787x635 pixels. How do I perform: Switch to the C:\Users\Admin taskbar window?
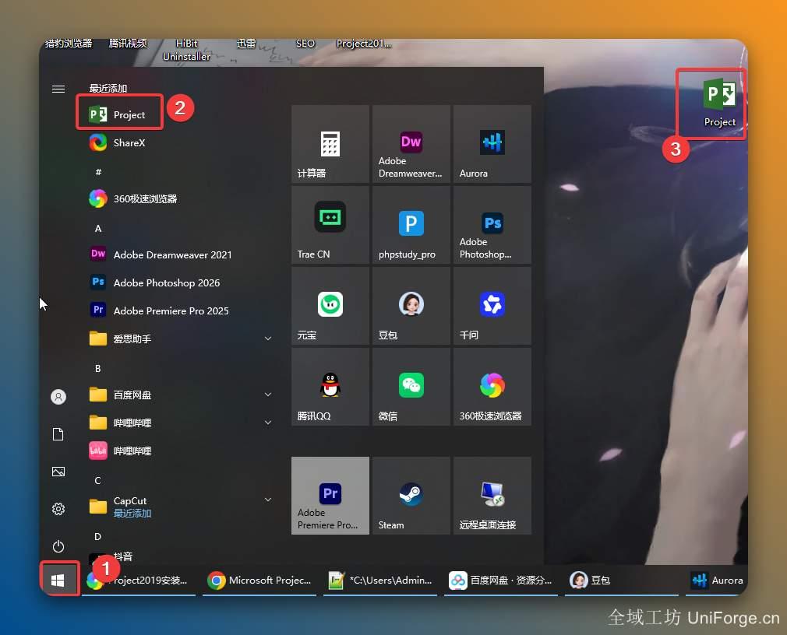(x=380, y=581)
